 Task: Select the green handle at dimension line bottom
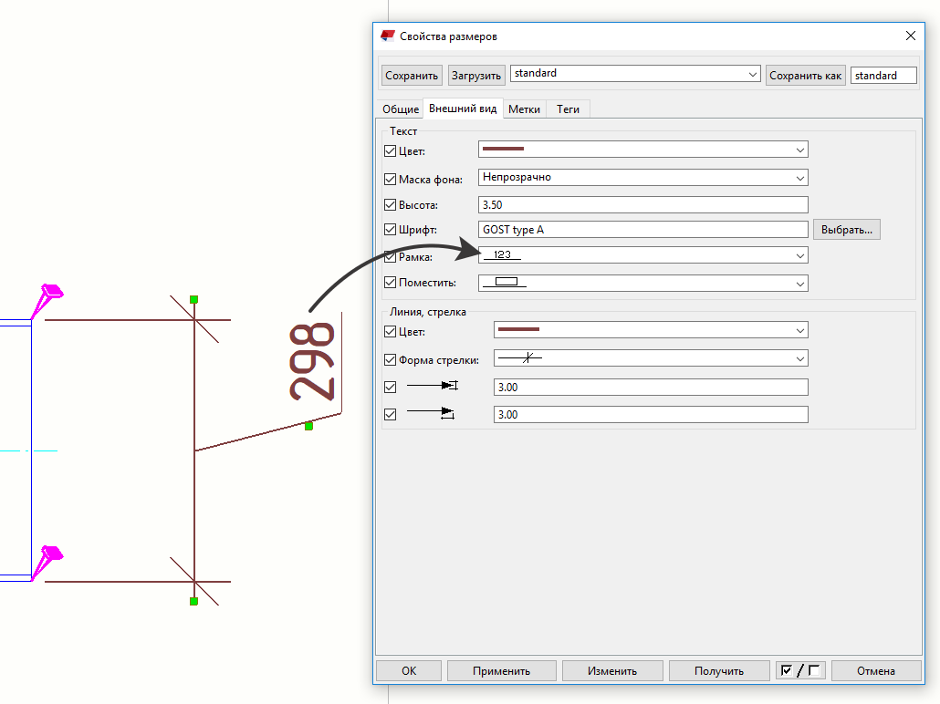[x=193, y=601]
